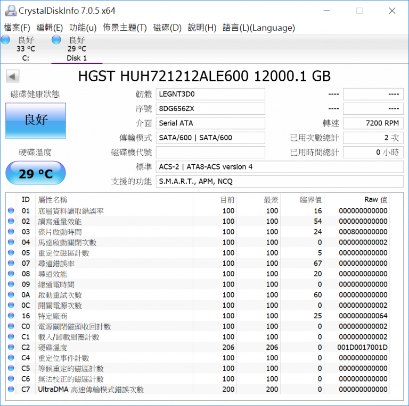Click the ACS-2 standard field
This screenshot has width=409, height=406.
(280, 167)
